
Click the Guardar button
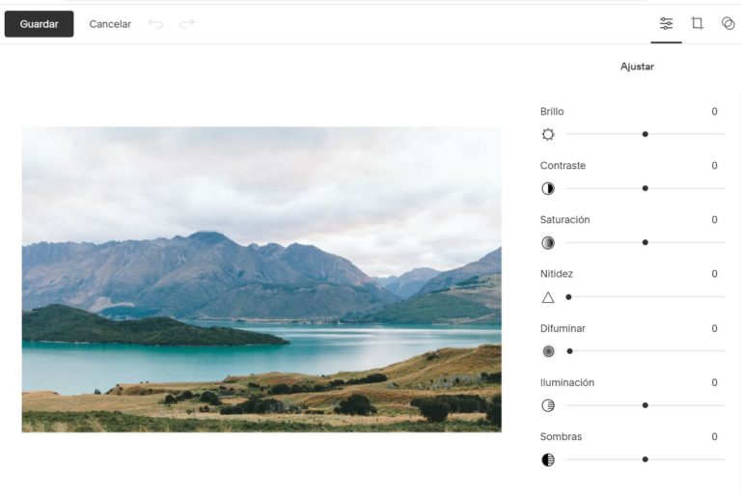(40, 24)
